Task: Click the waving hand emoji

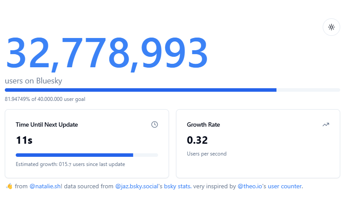Action: (x=9, y=187)
